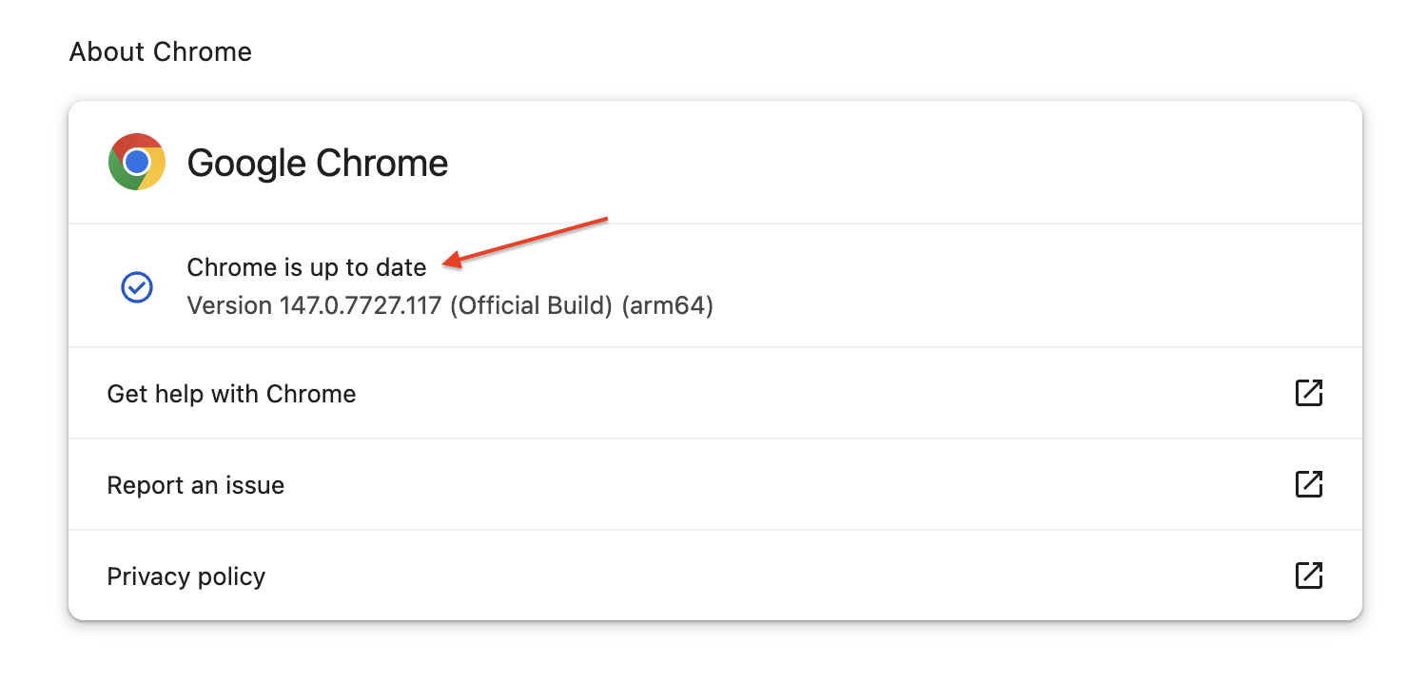Click the word Google in the card title
Screen dimensions: 1427x683
coord(246,163)
